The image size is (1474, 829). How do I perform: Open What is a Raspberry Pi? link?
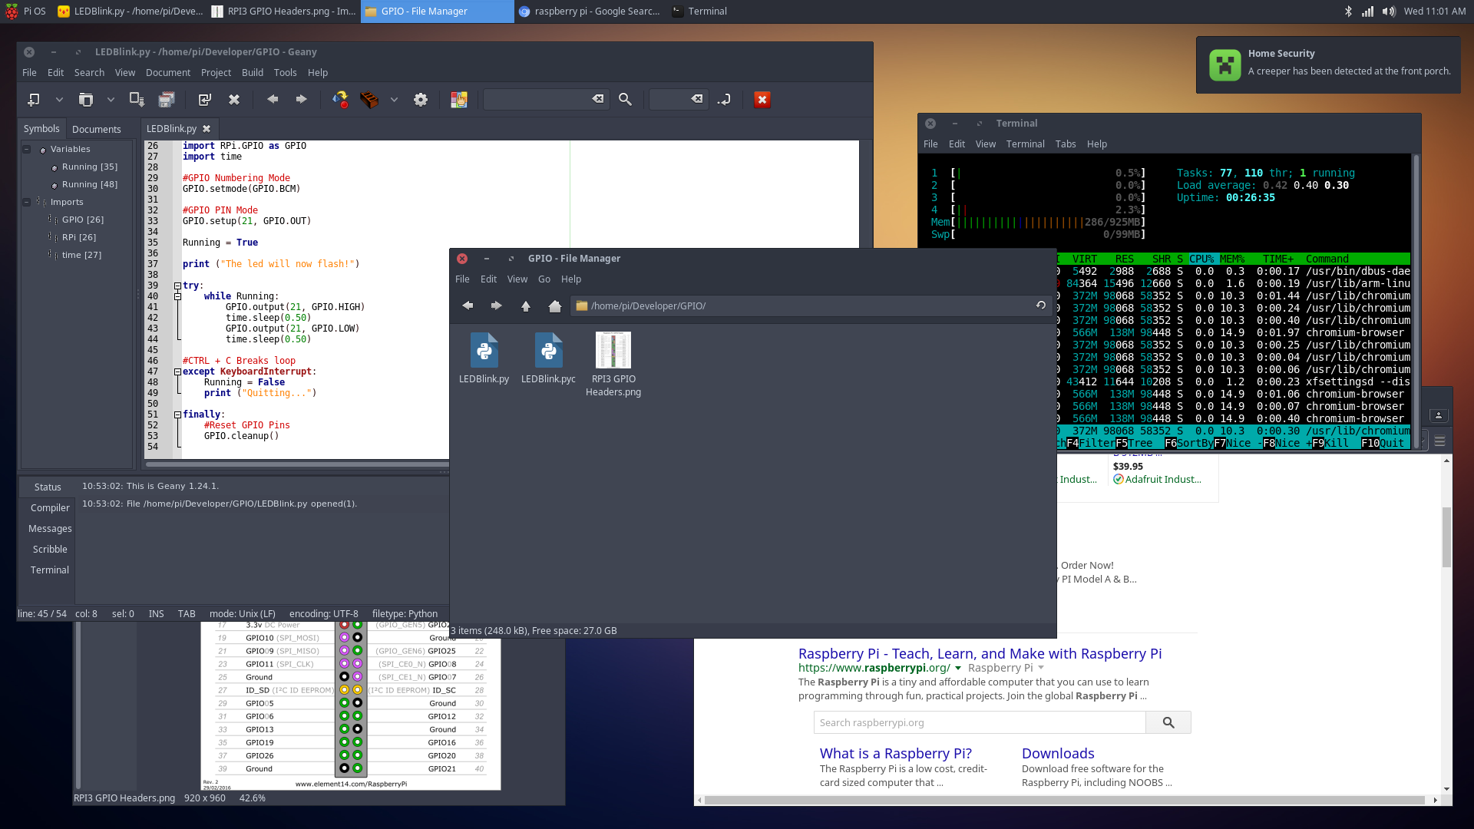(x=896, y=754)
